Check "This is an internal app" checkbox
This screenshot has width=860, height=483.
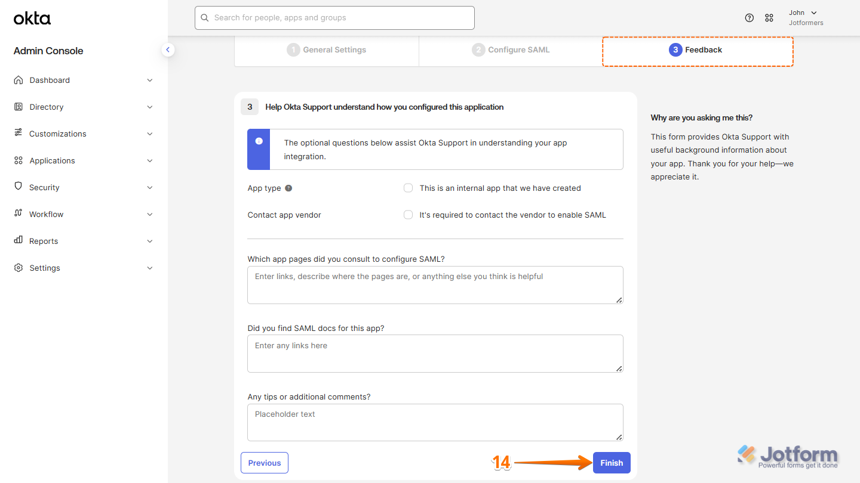point(408,188)
